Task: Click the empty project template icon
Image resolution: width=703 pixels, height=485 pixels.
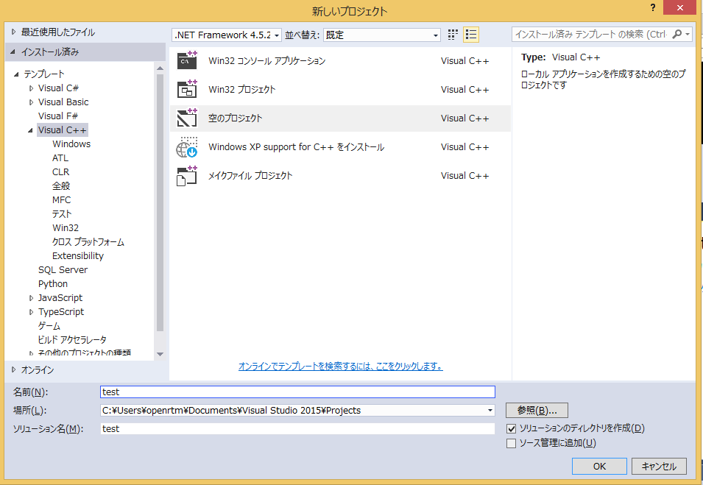Action: pos(187,118)
